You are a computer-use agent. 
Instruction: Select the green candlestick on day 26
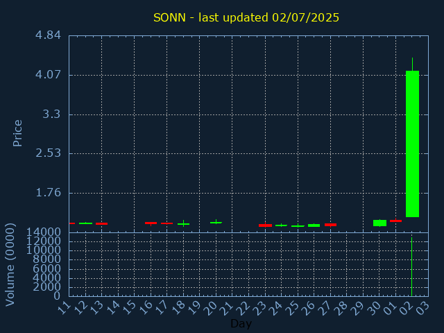pos(314,225)
